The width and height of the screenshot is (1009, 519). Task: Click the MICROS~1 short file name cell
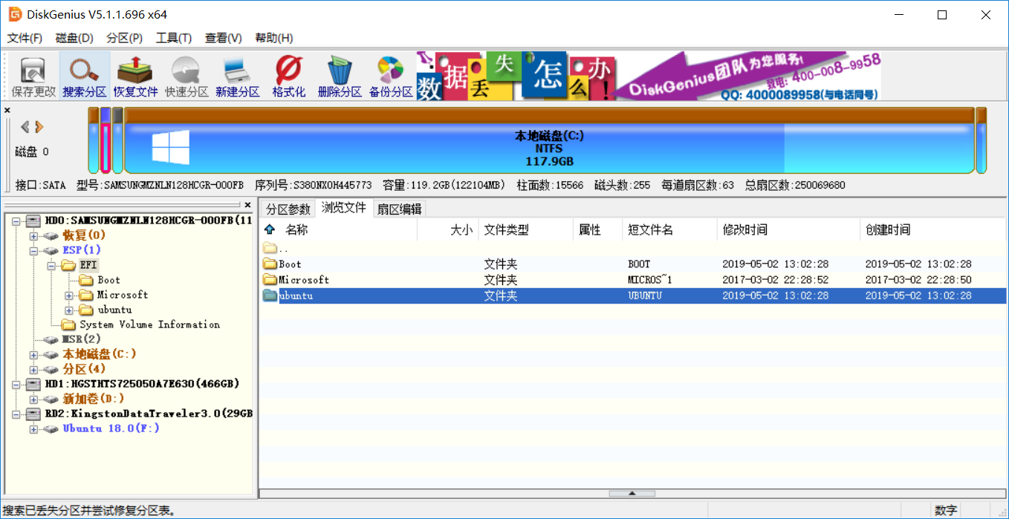[649, 280]
